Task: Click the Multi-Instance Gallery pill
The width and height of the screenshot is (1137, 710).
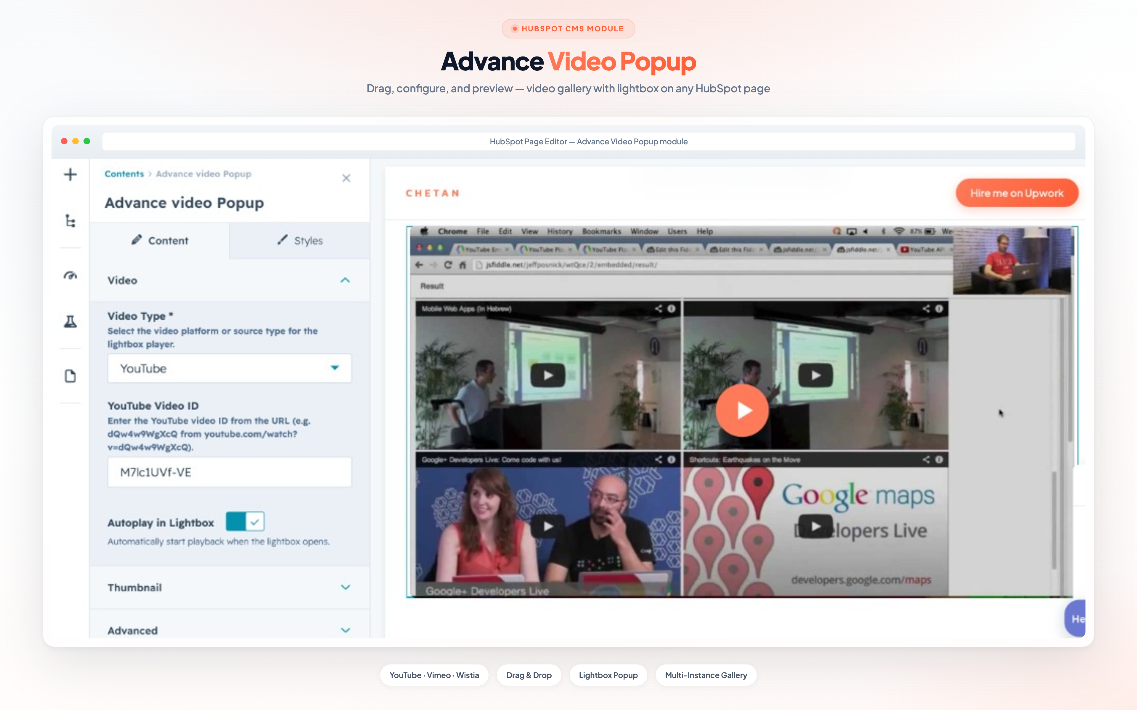Action: pos(706,675)
